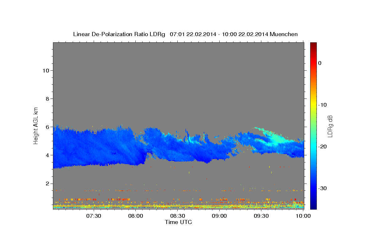The image size is (376, 251).
Task: Click the thick blue cloud layer near 07:30
Action: click(x=94, y=147)
